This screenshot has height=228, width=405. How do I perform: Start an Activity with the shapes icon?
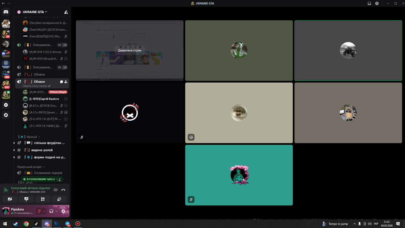[43, 199]
